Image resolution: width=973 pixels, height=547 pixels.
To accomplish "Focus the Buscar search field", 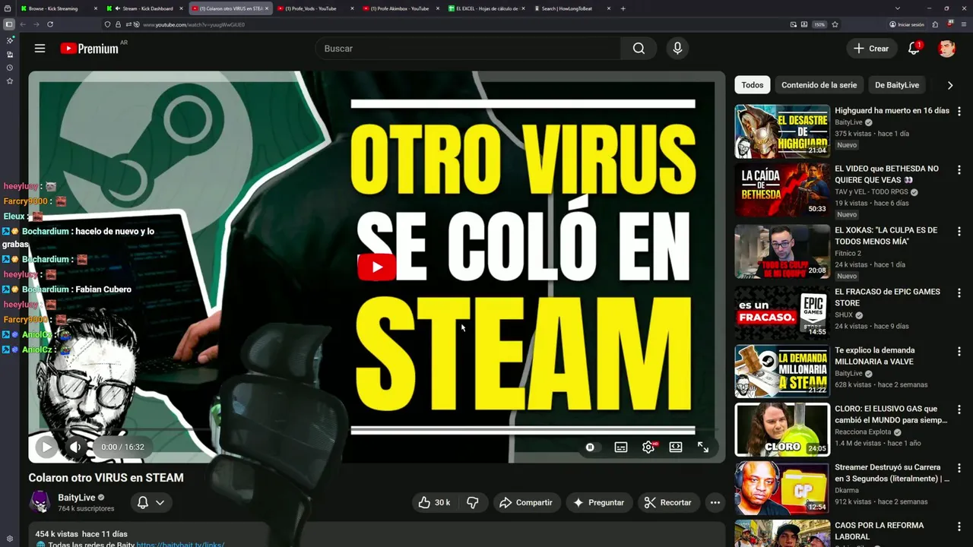I will (467, 49).
